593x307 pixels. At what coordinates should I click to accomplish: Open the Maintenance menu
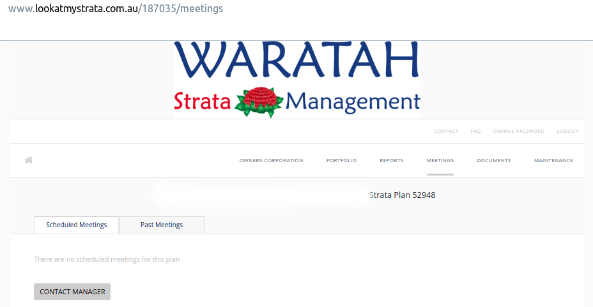coord(553,160)
